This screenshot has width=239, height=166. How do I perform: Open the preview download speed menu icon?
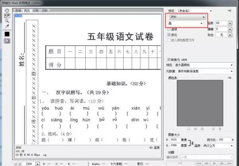(45, 155)
